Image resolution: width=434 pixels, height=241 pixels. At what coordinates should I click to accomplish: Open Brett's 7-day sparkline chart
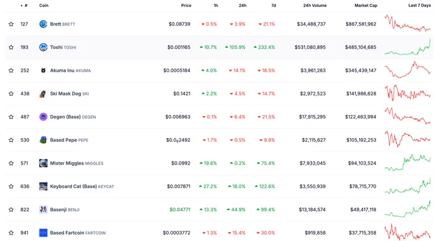click(407, 23)
